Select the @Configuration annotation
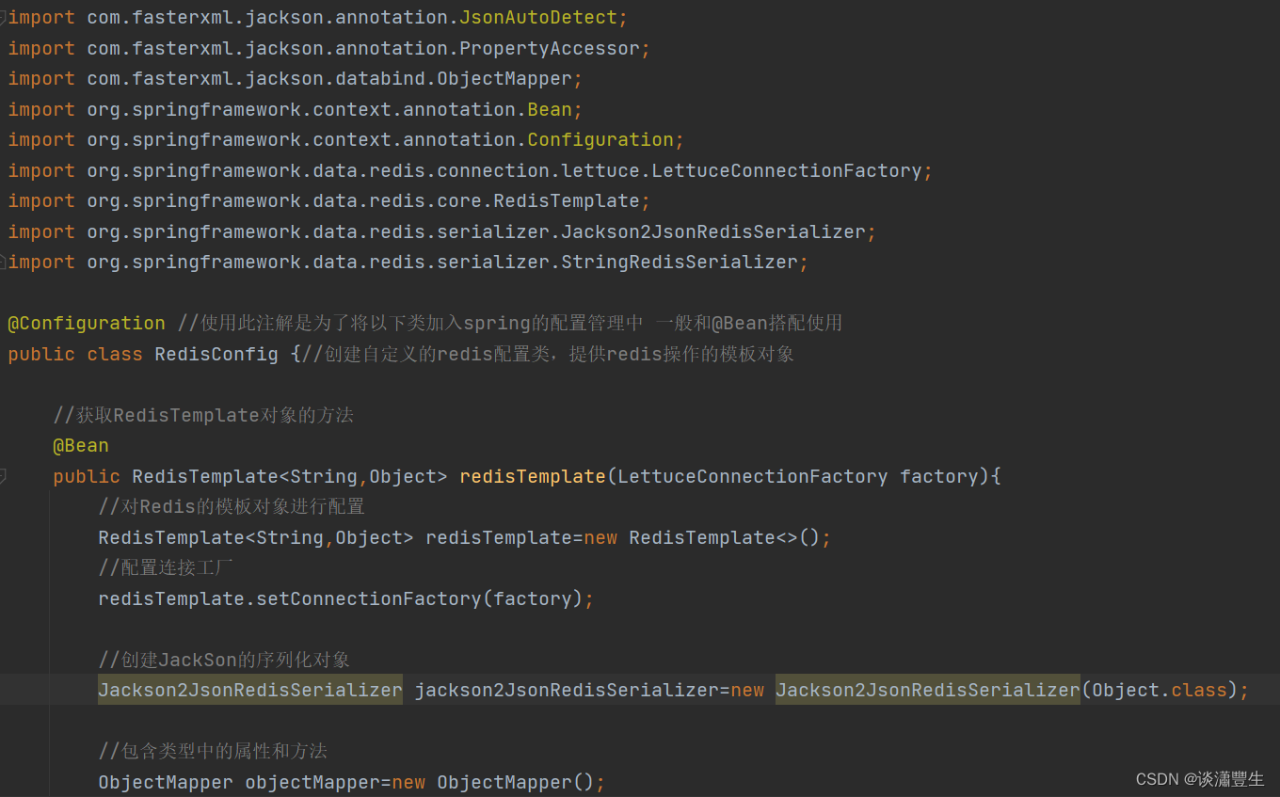Screen dimensions: 1280x797 coord(85,323)
